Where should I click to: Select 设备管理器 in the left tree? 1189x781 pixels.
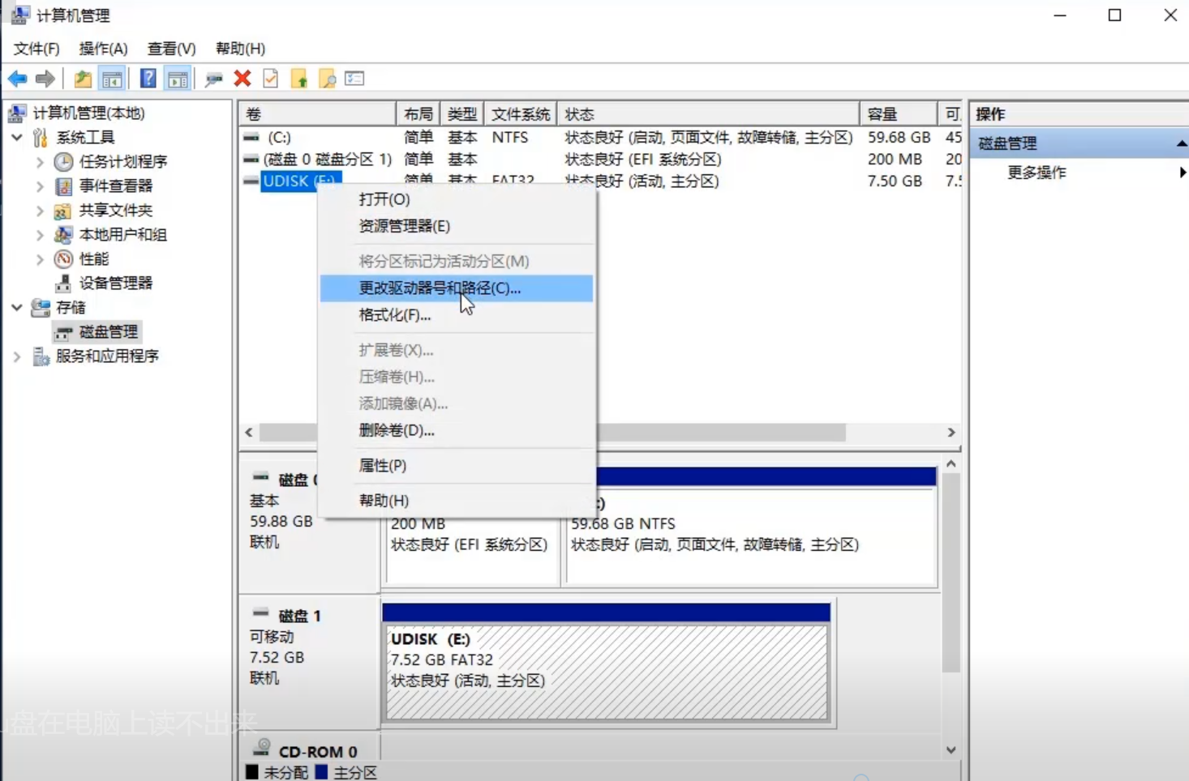[x=115, y=284]
